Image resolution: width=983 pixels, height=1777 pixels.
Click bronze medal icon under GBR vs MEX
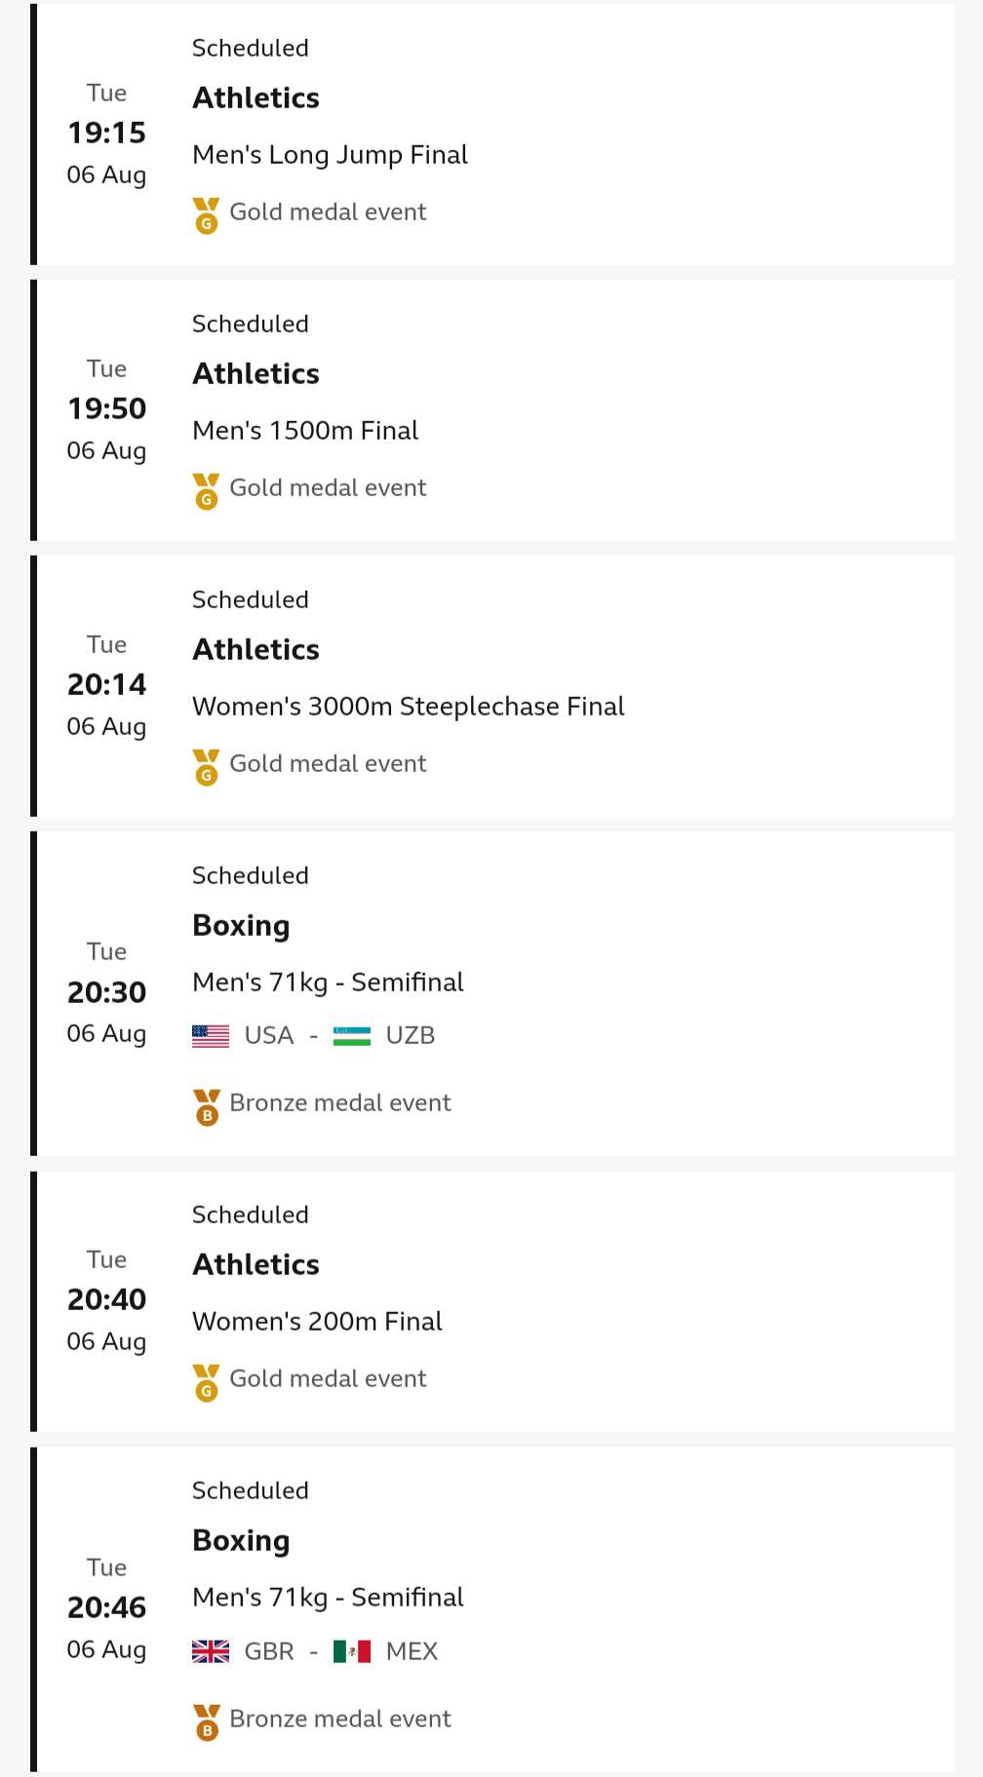[x=206, y=1722]
